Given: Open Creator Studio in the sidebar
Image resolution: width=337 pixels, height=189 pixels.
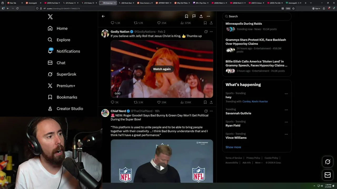Looking at the screenshot, I should coord(66,109).
